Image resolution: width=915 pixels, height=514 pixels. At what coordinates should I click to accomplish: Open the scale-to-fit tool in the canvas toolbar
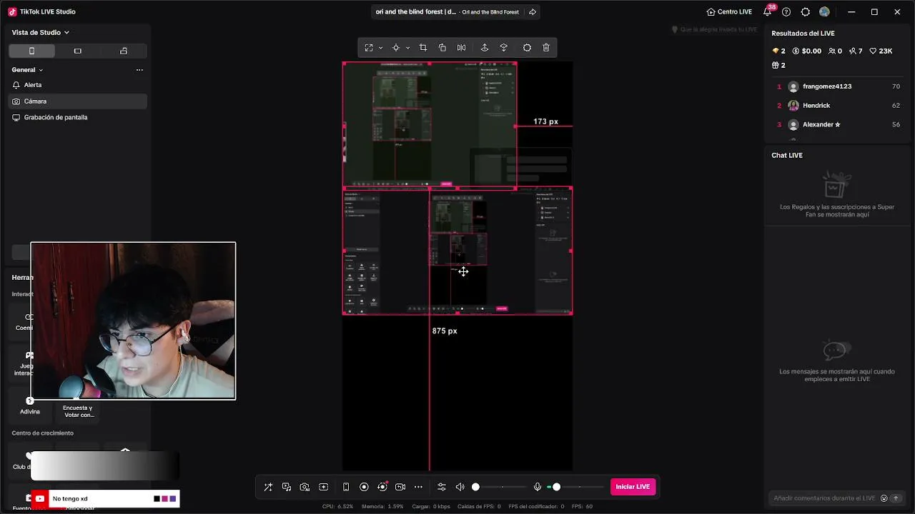coord(369,48)
